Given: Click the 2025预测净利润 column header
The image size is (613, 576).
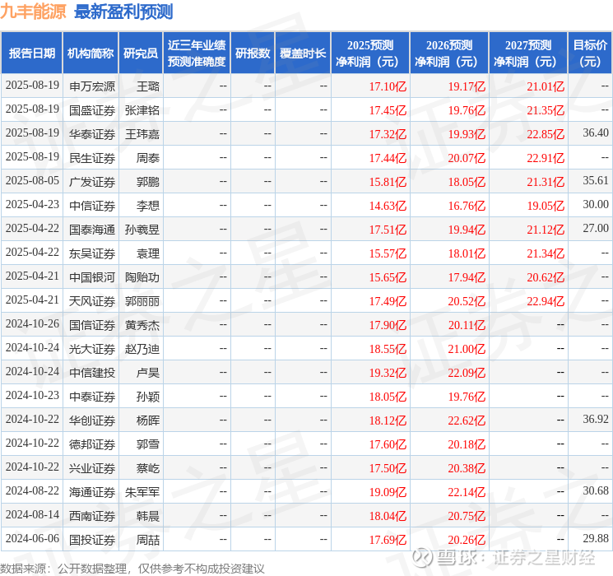Looking at the screenshot, I should [x=370, y=53].
